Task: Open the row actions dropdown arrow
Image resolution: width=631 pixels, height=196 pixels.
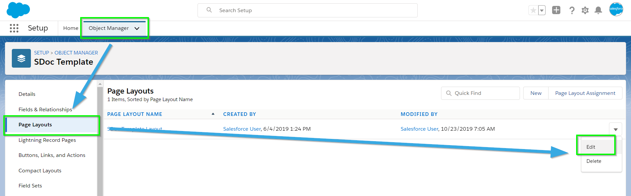Action: click(616, 129)
